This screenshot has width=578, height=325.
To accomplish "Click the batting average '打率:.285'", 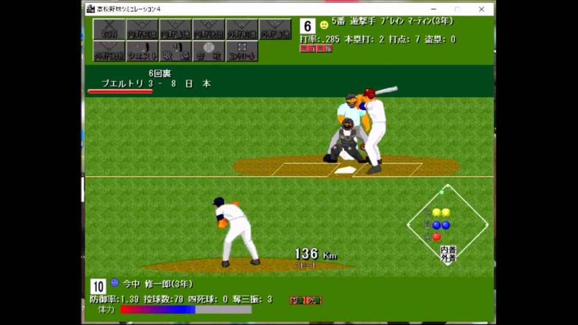I will click(320, 40).
